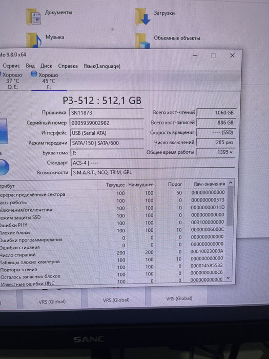Click raw value 000014585532

(206, 265)
